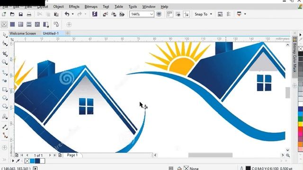The width and height of the screenshot is (303, 170).
Task: Select the Bitmap pattern fill button
Action: (37, 24)
